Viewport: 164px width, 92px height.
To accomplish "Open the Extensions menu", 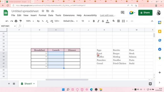I will [69, 15].
